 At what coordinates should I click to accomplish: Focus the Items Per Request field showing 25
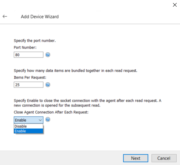[28, 85]
